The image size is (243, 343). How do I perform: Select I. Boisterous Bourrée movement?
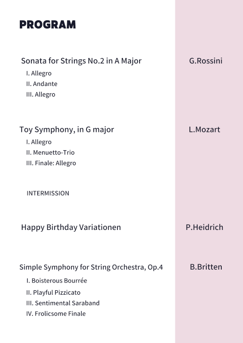tap(57, 281)
